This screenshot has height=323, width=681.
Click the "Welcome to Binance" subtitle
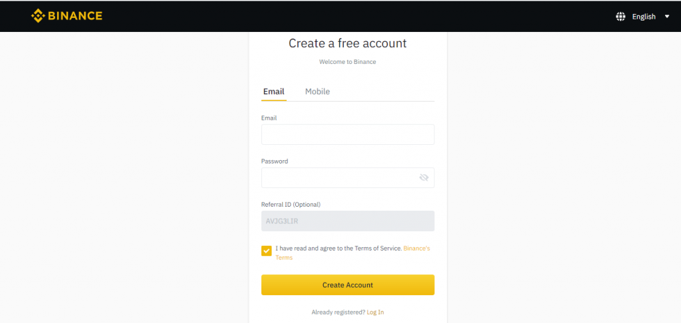(347, 62)
